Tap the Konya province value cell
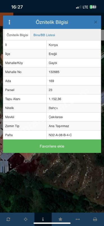This screenshot has width=104, height=226. [x=74, y=45]
